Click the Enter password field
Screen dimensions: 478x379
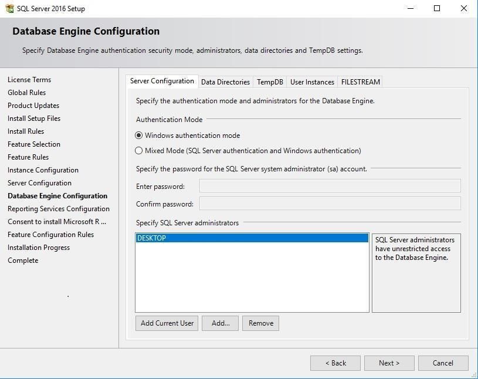328,186
